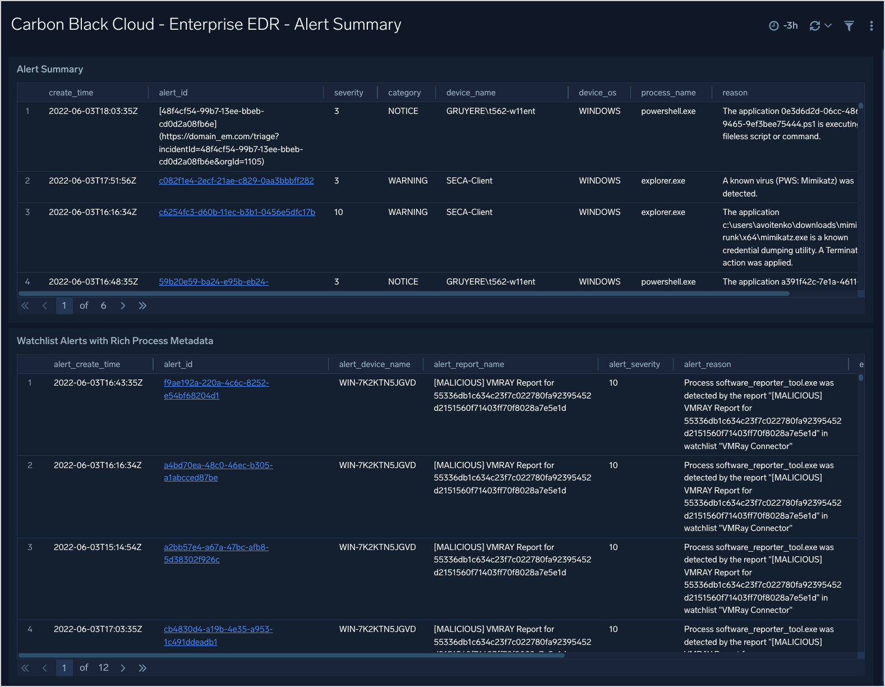Sort watchlist table by alert_severity header
Image resolution: width=885 pixels, height=687 pixels.
coord(634,364)
